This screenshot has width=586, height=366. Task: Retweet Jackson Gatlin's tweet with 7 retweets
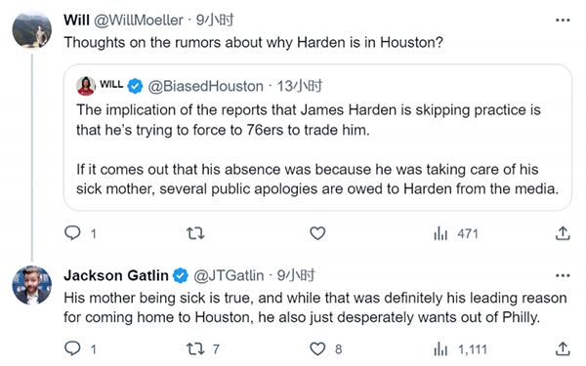click(202, 348)
